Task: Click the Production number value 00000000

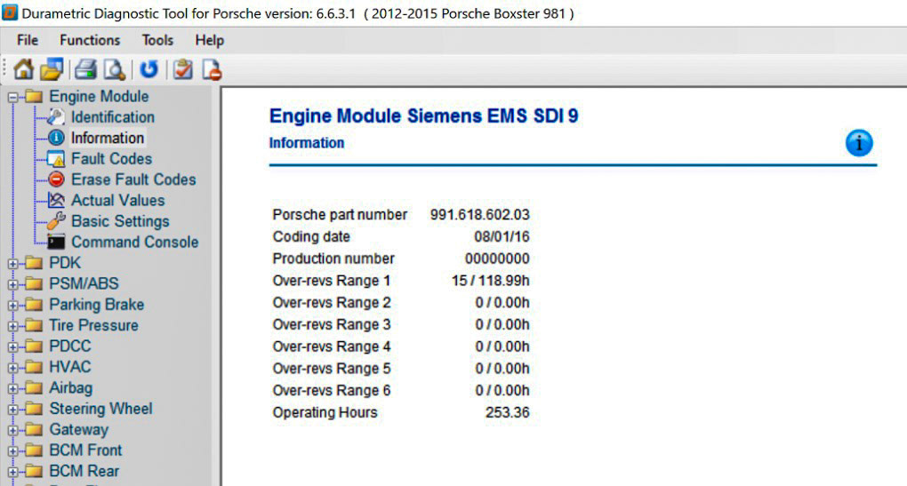Action: click(497, 259)
